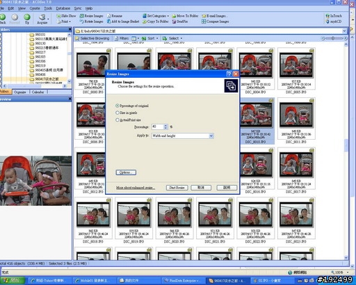This screenshot has width=356, height=285.
Task: Open the Tools menu
Action: pyautogui.click(x=48, y=8)
